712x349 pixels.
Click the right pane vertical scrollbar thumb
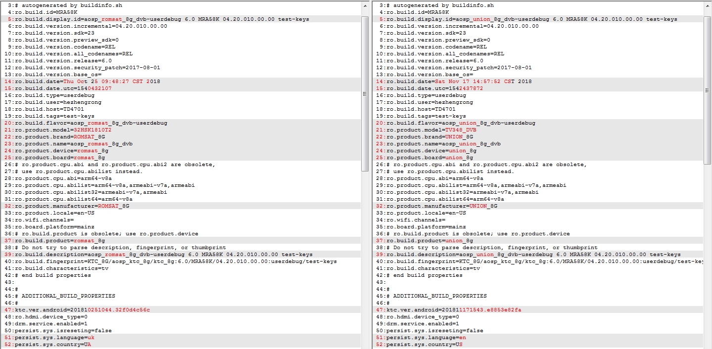708,89
